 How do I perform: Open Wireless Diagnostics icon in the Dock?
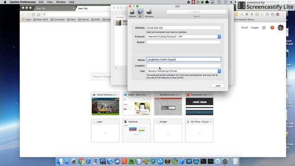click(218, 161)
